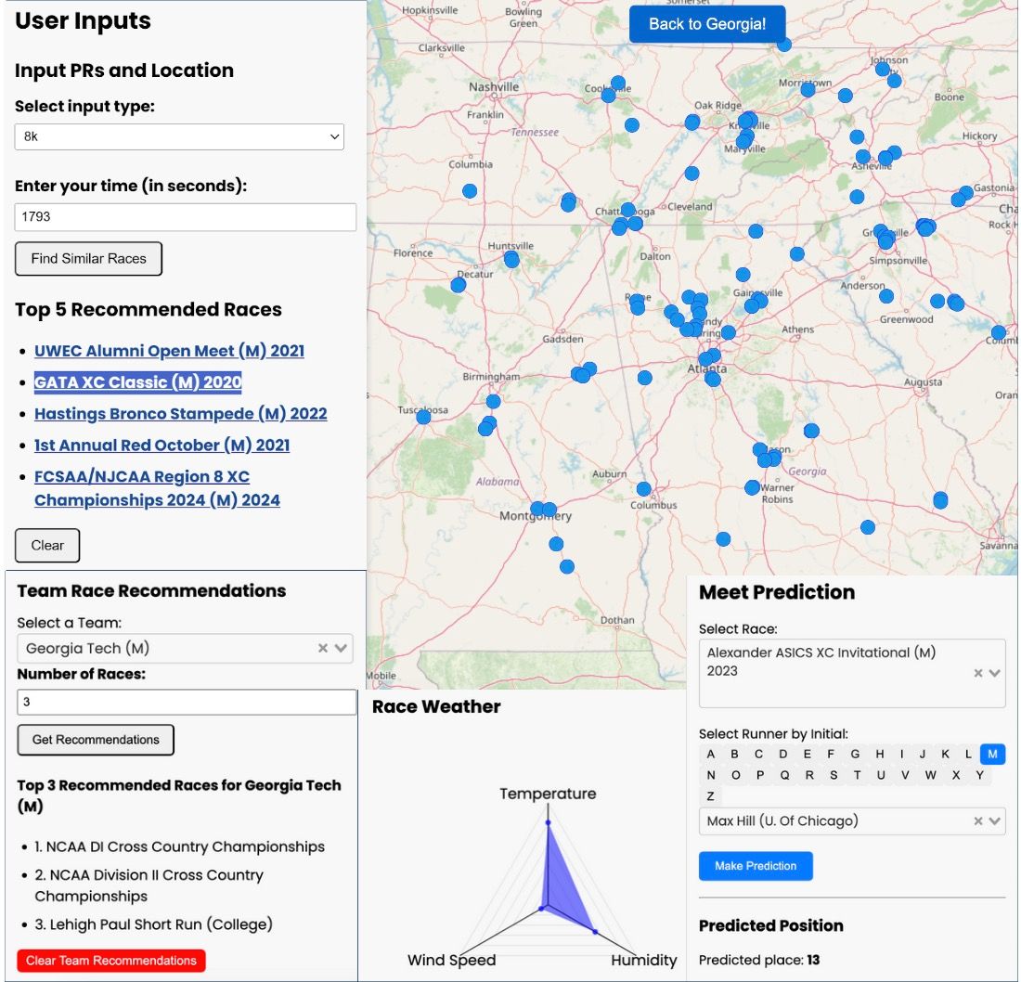Viewport: 1021px width, 982px height.
Task: Select runner initial V
Action: [905, 775]
